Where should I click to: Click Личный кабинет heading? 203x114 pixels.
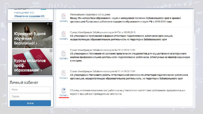coord(24,82)
